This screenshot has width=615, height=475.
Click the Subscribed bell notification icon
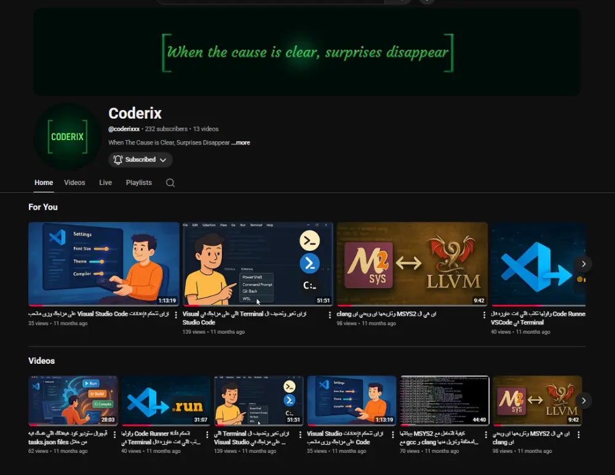pyautogui.click(x=117, y=160)
